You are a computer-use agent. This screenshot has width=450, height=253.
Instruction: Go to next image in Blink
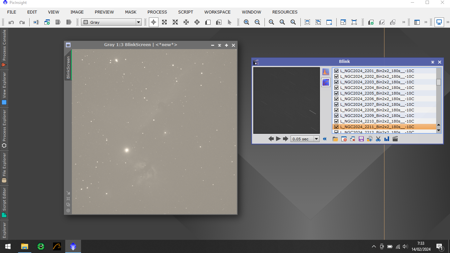(286, 139)
